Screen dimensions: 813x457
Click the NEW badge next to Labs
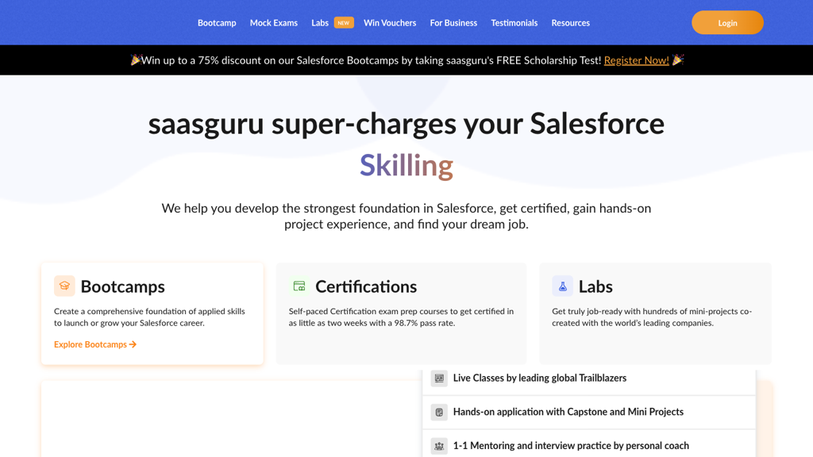(x=343, y=22)
